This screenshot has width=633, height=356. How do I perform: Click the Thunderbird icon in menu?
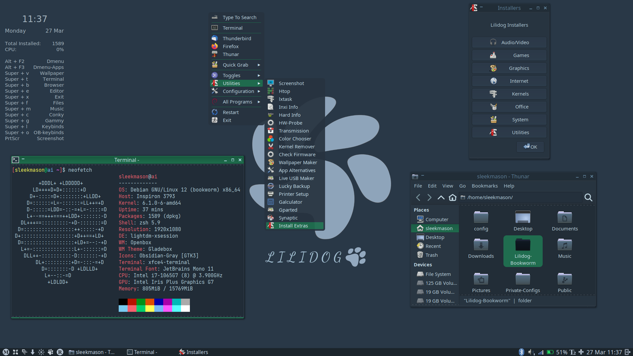point(215,38)
